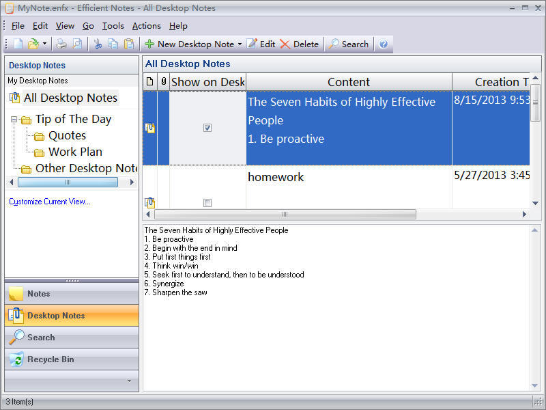Click the navigation pane configure dropdown arrow
Screen dimensions: 546x410
pyautogui.click(x=129, y=381)
